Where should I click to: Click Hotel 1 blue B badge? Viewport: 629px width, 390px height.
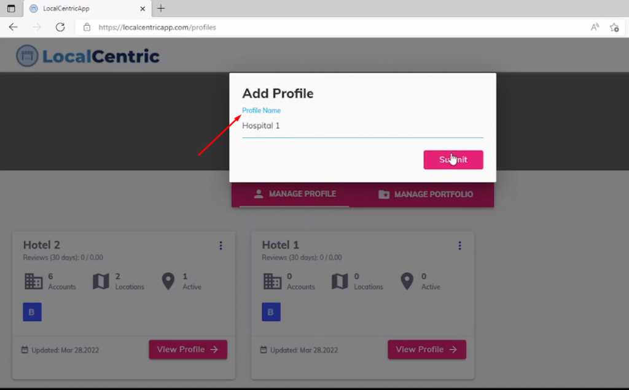271,312
